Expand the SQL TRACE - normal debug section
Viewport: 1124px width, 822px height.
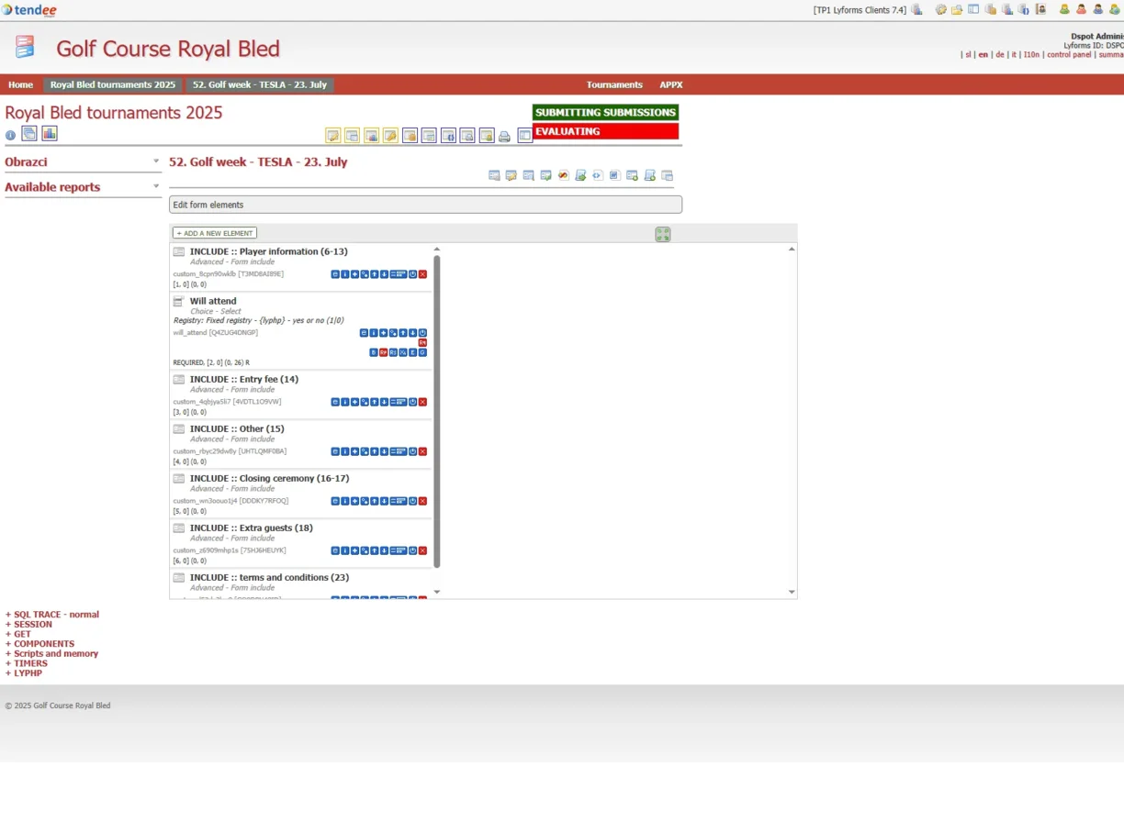52,615
